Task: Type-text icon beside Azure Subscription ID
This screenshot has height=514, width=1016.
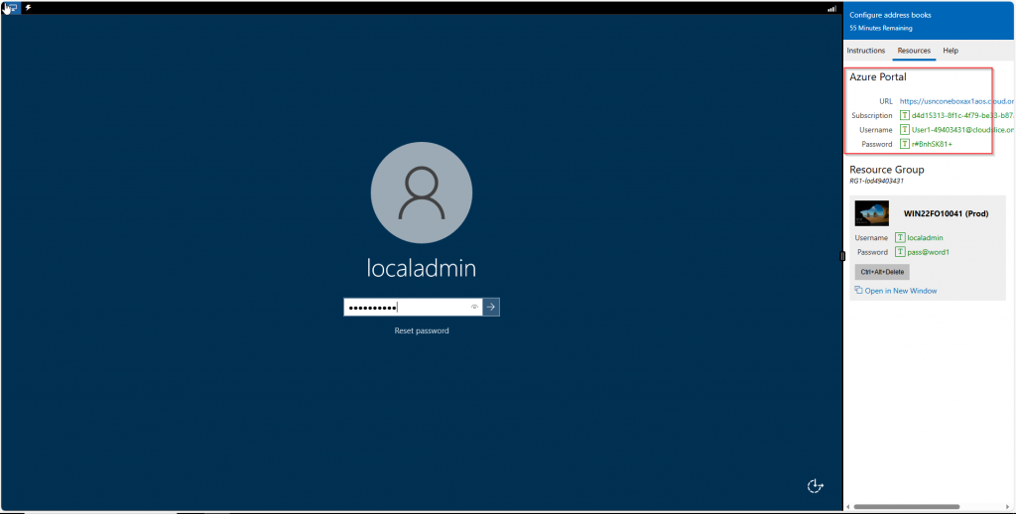Action: (904, 115)
